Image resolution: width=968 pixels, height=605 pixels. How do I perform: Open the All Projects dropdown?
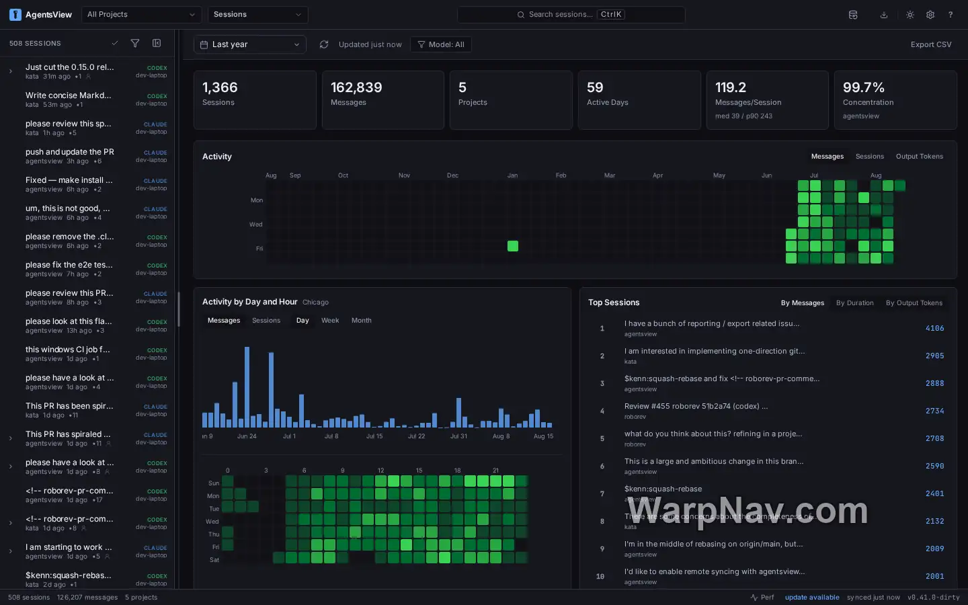pyautogui.click(x=141, y=15)
